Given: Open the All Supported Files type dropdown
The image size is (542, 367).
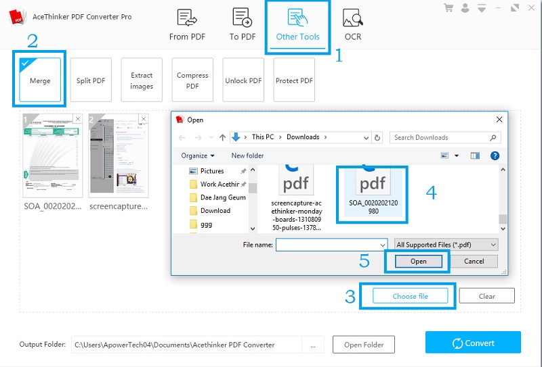Looking at the screenshot, I should pyautogui.click(x=446, y=245).
